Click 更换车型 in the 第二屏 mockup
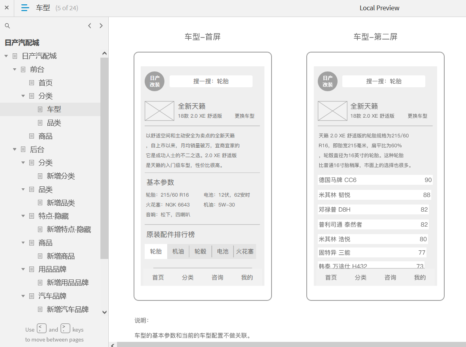The height and width of the screenshot is (347, 466). click(417, 116)
